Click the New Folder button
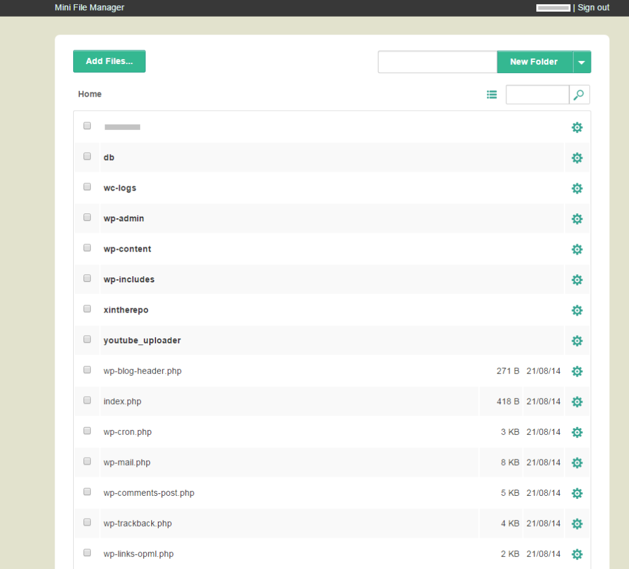 pos(535,62)
